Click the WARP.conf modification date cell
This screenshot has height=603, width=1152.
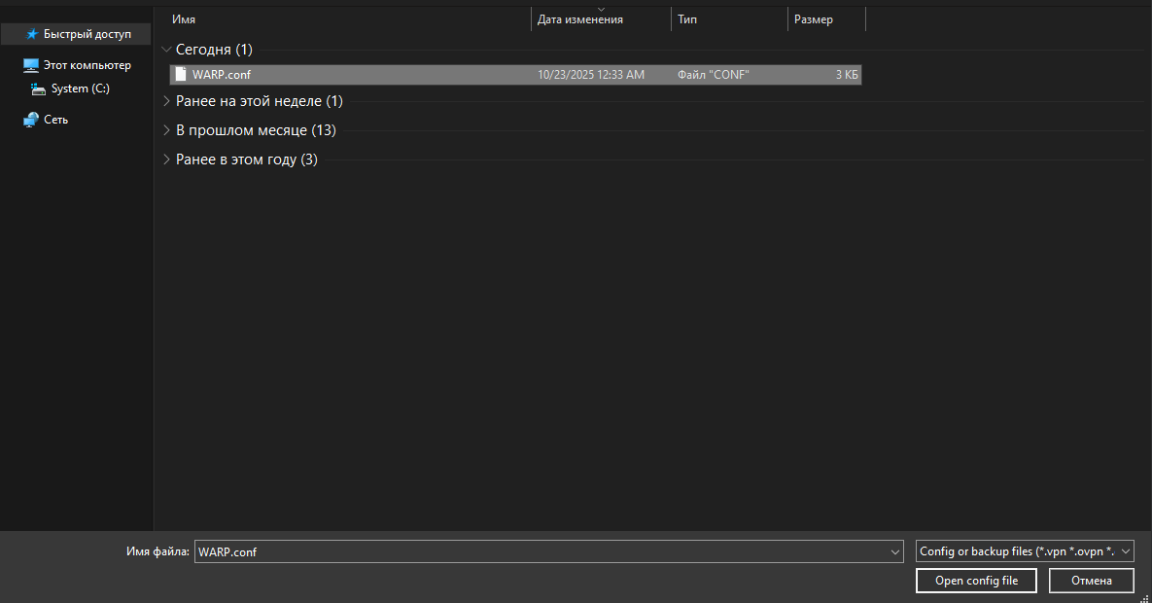pyautogui.click(x=590, y=74)
